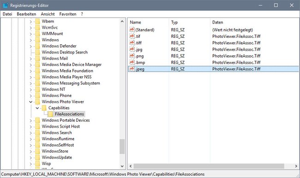This screenshot has width=300, height=178.
Task: Click the folder icon of Windows Search key
Action: 38,132
